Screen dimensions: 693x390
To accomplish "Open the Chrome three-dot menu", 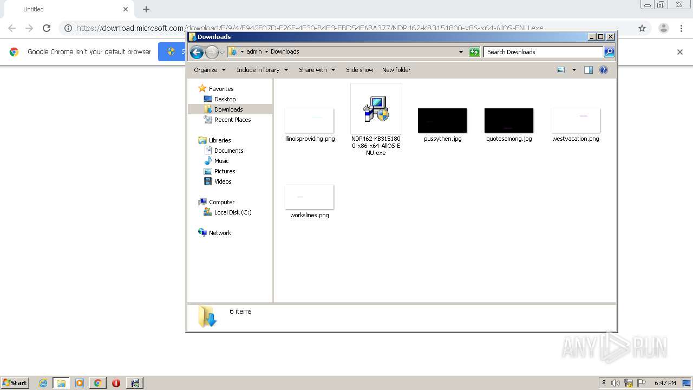I will click(x=681, y=28).
